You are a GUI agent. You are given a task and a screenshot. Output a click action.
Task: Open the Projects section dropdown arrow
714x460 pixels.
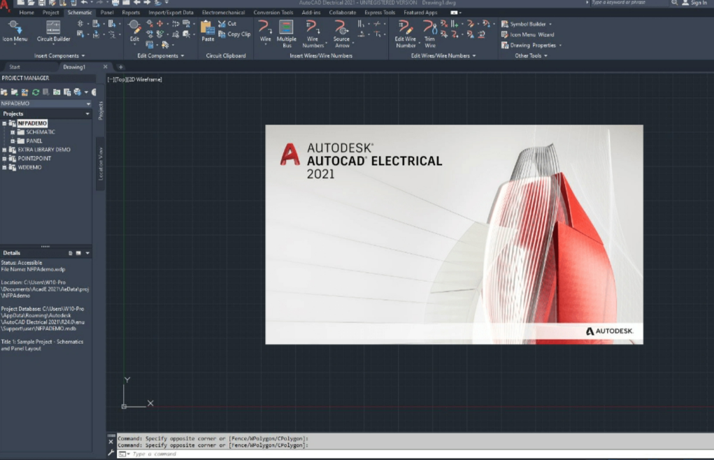87,114
